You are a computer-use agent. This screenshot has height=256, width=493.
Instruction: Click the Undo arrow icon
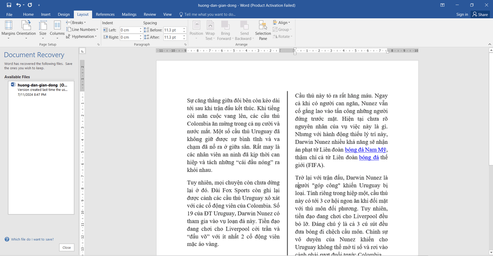point(19,5)
